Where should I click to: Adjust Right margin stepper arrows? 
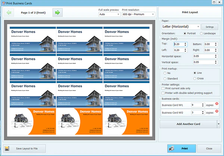click(x=216, y=50)
